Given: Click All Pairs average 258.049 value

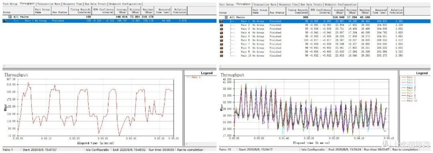Looking at the screenshot, I should click(x=338, y=17).
